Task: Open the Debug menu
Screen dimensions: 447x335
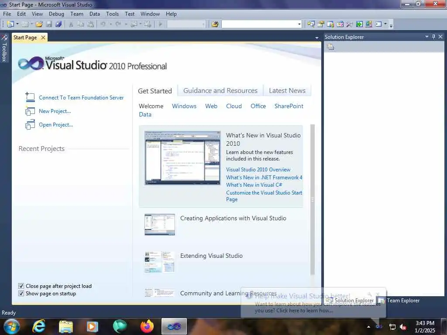Action: [56, 14]
